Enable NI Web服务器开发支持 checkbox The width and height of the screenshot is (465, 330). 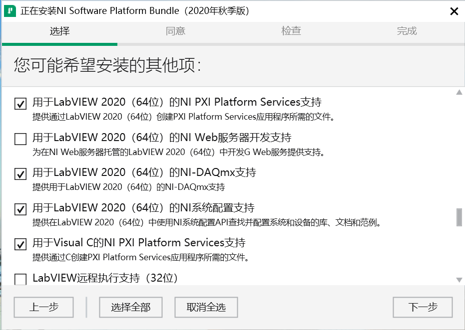pyautogui.click(x=20, y=139)
